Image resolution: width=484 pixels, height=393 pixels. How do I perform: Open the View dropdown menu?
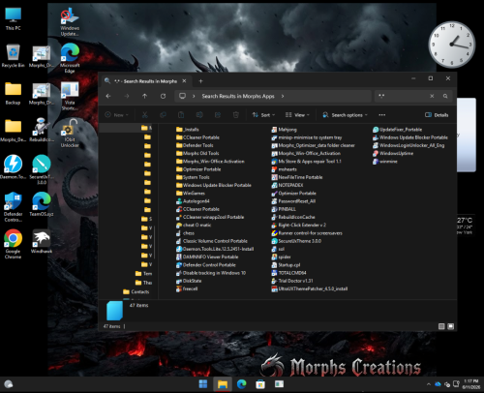tap(297, 115)
